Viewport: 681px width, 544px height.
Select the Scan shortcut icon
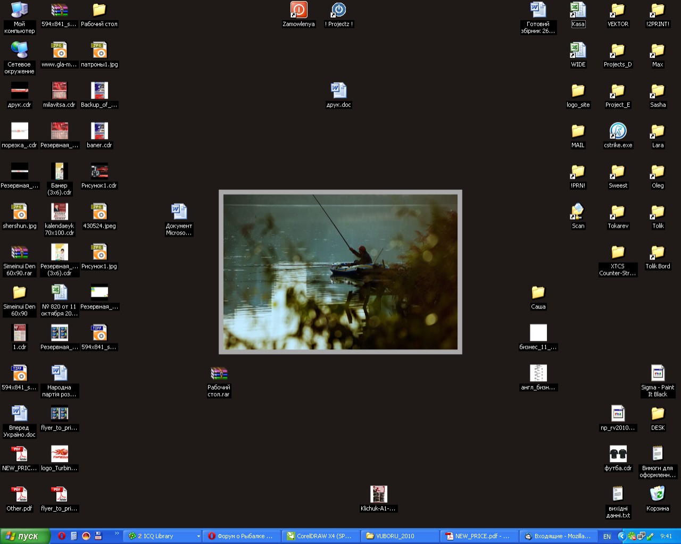[578, 212]
